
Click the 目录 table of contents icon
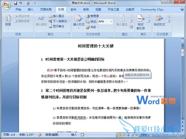point(8,18)
